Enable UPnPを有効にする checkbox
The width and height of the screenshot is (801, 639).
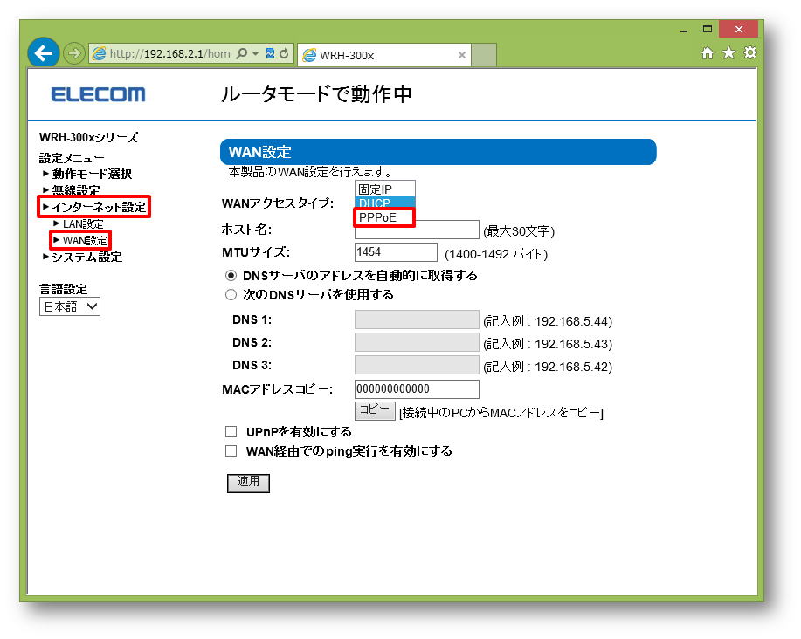[x=231, y=432]
